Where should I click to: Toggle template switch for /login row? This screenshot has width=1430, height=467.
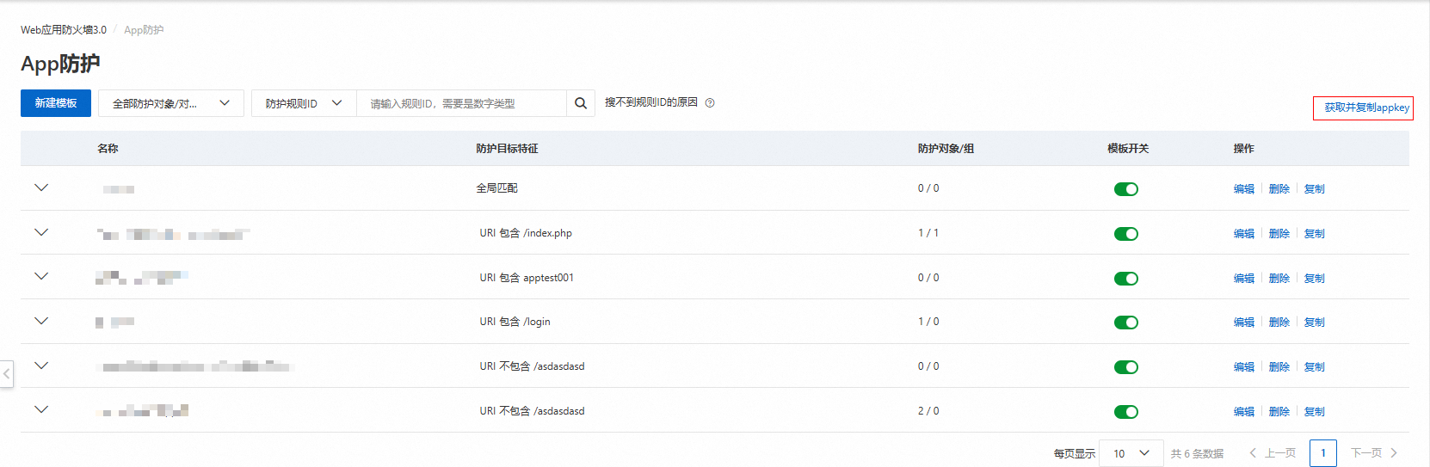click(x=1126, y=323)
